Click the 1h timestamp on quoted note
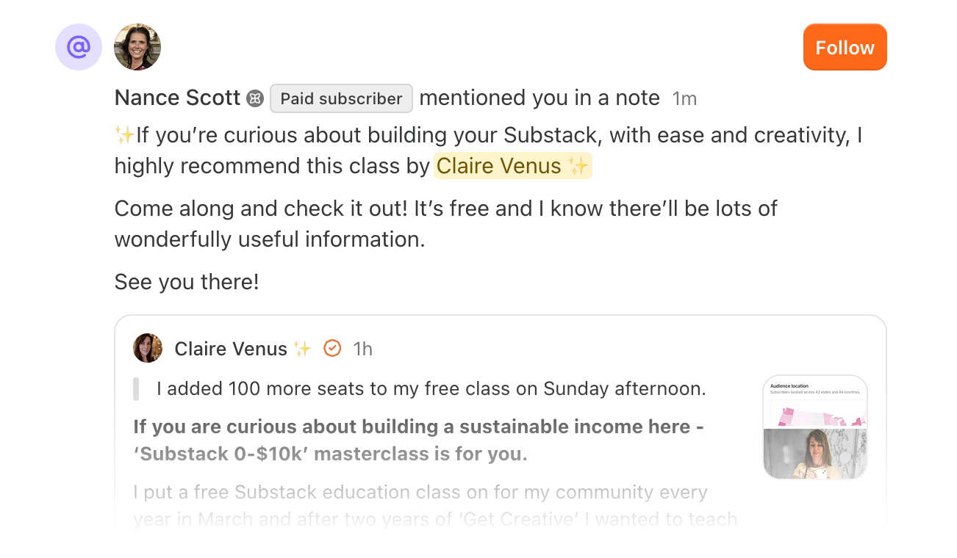This screenshot has height=558, width=957. [x=363, y=349]
